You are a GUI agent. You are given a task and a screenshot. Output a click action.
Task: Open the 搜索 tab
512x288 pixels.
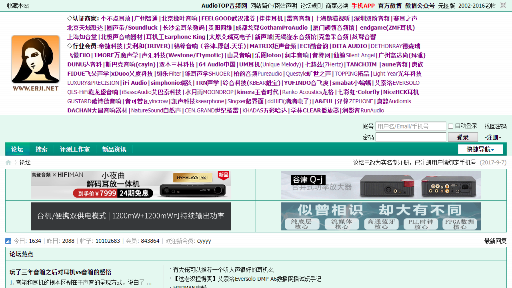[x=42, y=149]
